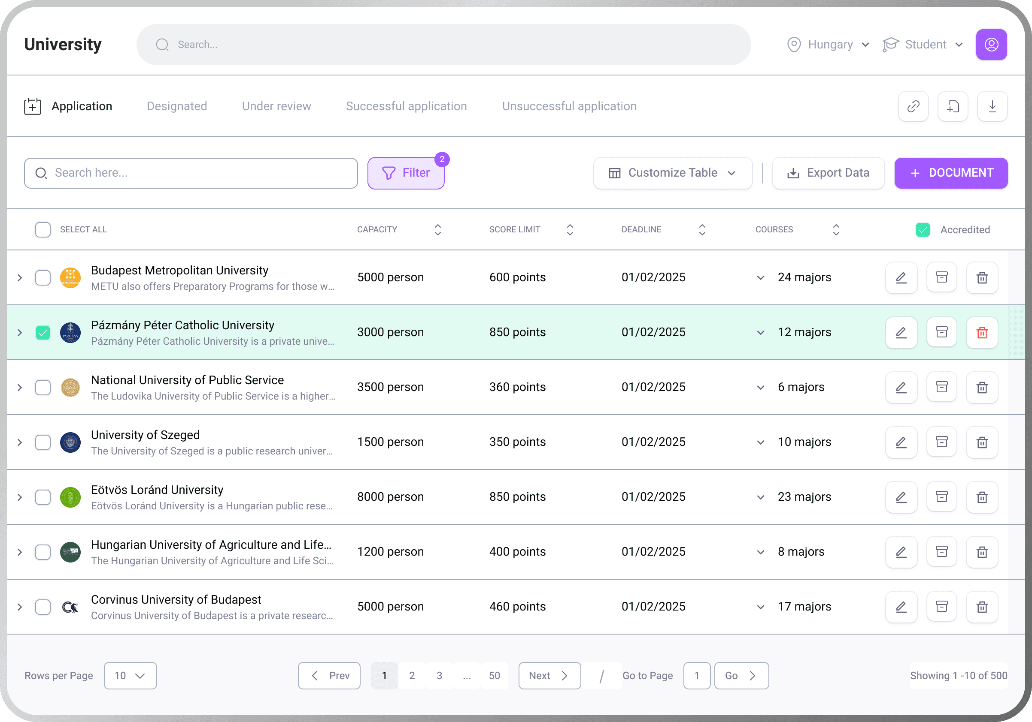Screen dimensions: 1032x722
Task: Edit Budapest Metropolitan University row
Action: 901,277
